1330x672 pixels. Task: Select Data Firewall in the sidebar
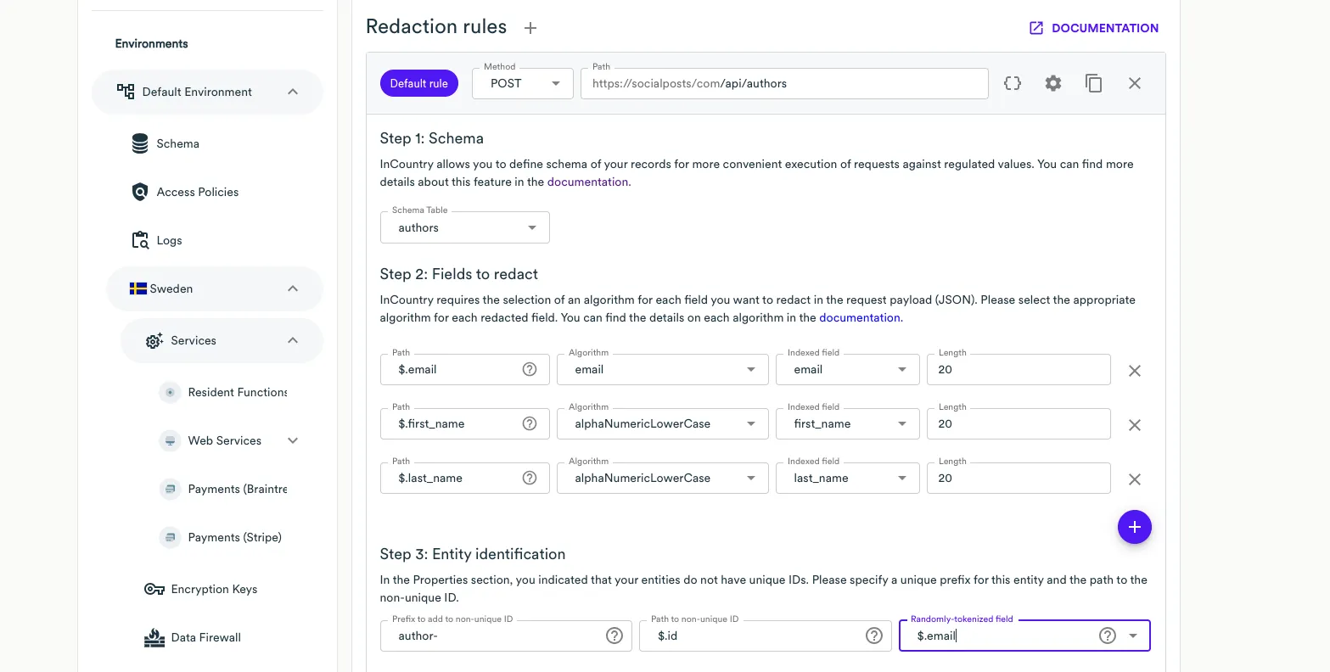coord(205,637)
